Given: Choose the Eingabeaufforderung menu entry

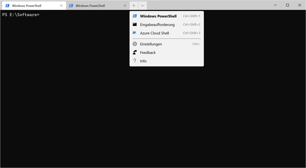Looking at the screenshot, I should (157, 25).
